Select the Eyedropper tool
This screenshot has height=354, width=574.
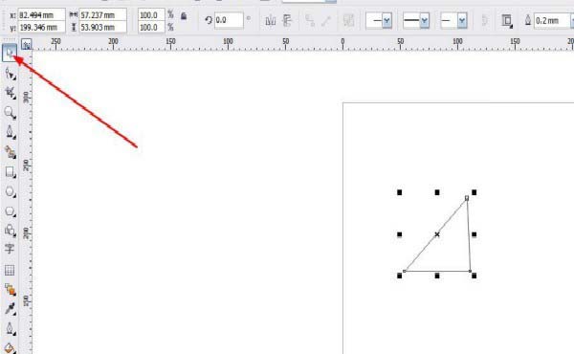click(x=10, y=309)
